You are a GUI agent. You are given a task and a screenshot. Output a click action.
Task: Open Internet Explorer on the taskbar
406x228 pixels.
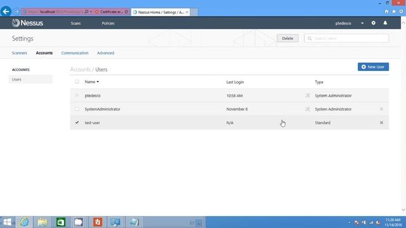click(24, 222)
